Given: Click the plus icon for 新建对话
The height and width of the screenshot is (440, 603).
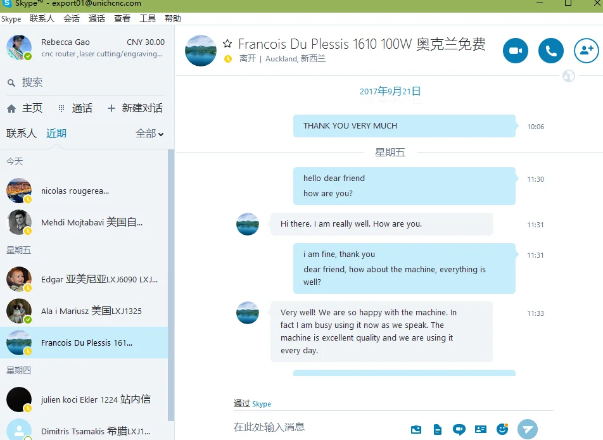Looking at the screenshot, I should pyautogui.click(x=111, y=108).
